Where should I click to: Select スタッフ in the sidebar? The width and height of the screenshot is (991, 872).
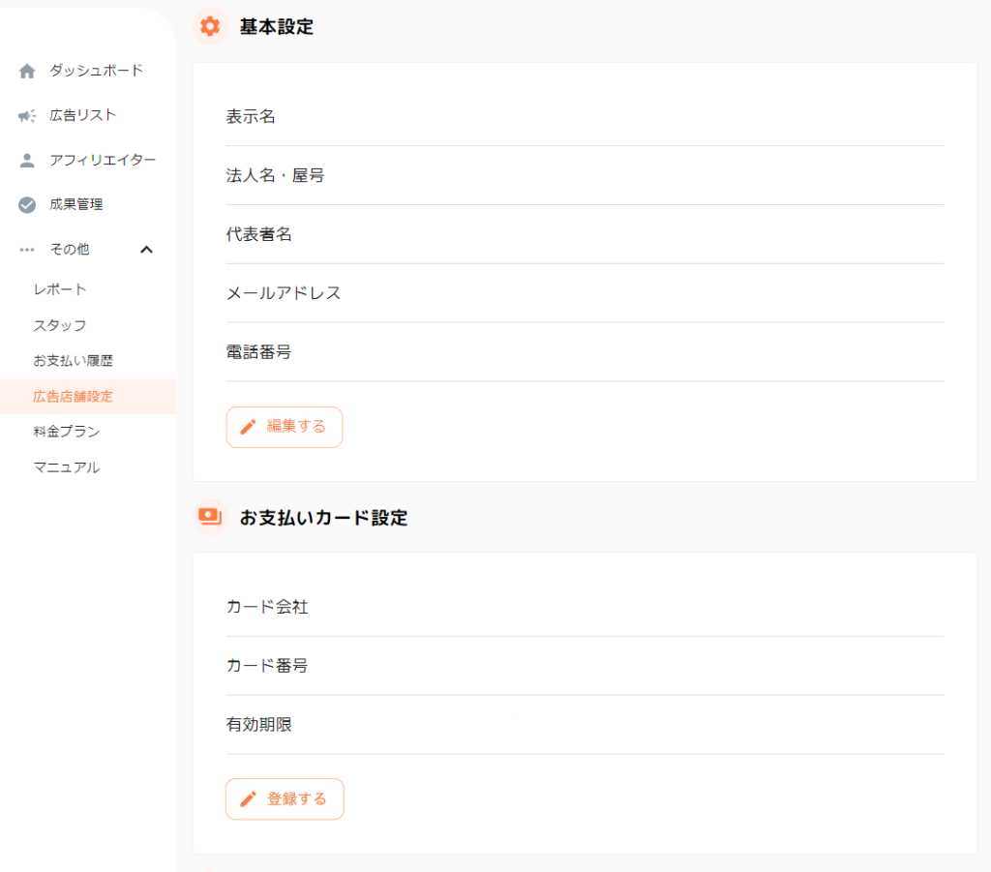(60, 325)
